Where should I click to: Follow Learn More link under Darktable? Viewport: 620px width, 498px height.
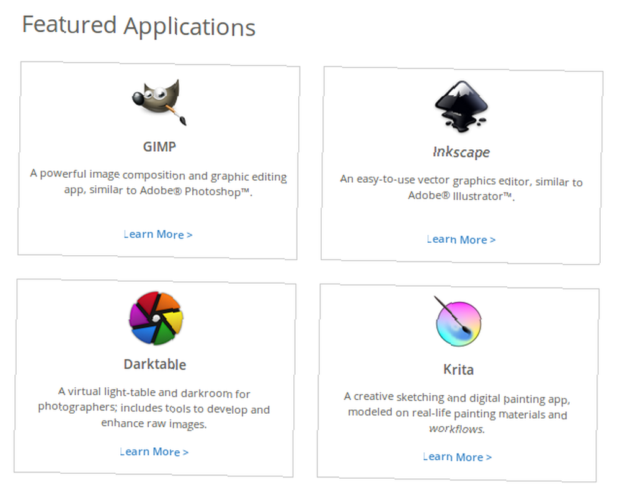154,452
